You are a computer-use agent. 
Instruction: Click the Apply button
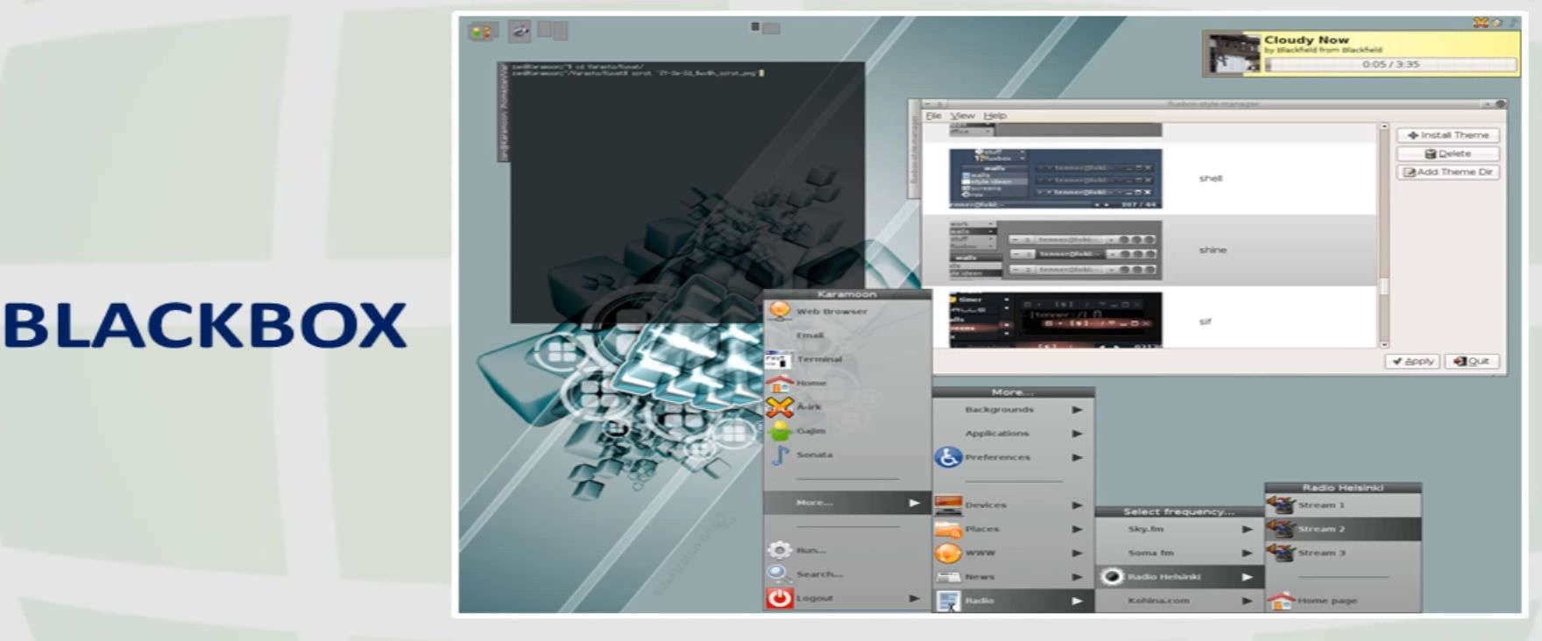point(1412,361)
